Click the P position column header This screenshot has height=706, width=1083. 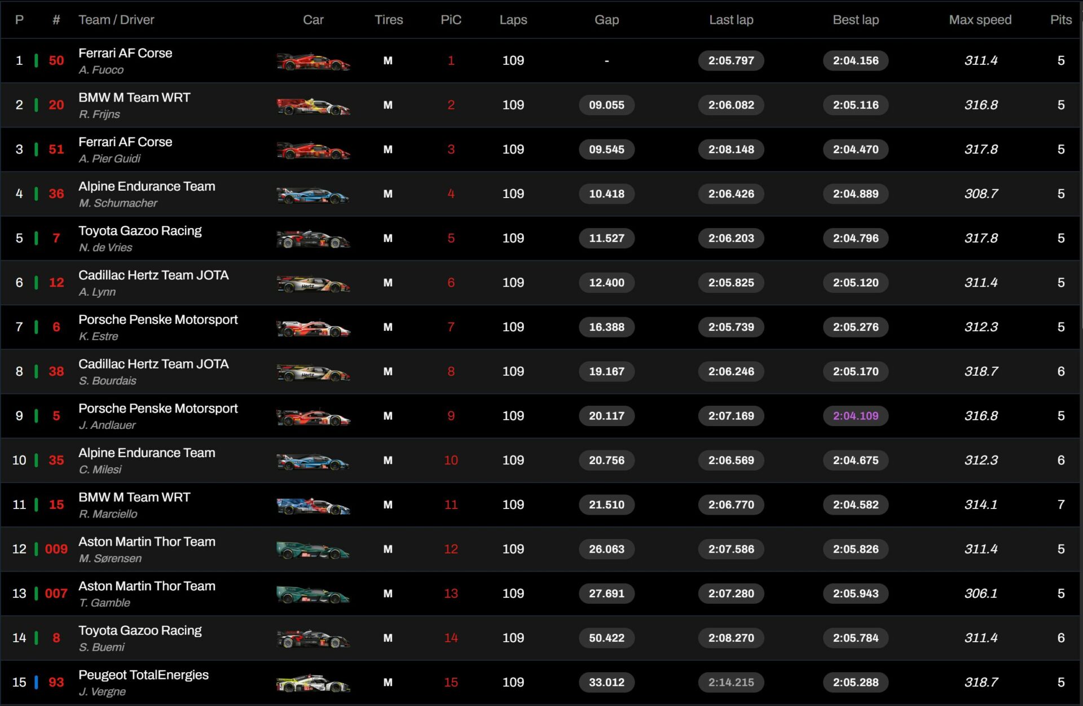[19, 20]
